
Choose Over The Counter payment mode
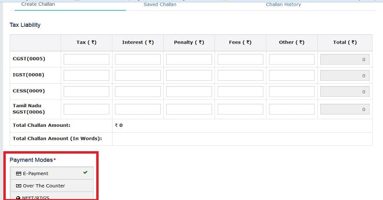pos(52,186)
